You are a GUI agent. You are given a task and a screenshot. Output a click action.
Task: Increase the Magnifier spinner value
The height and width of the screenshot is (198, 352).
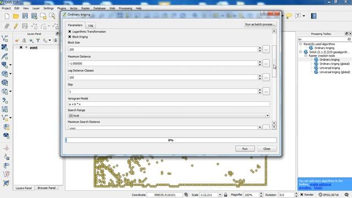[261, 194]
